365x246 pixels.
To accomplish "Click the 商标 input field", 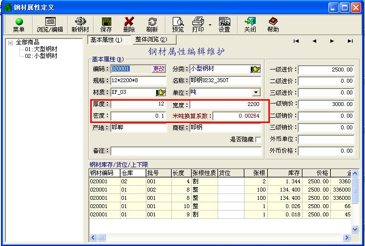I will click(x=225, y=127).
